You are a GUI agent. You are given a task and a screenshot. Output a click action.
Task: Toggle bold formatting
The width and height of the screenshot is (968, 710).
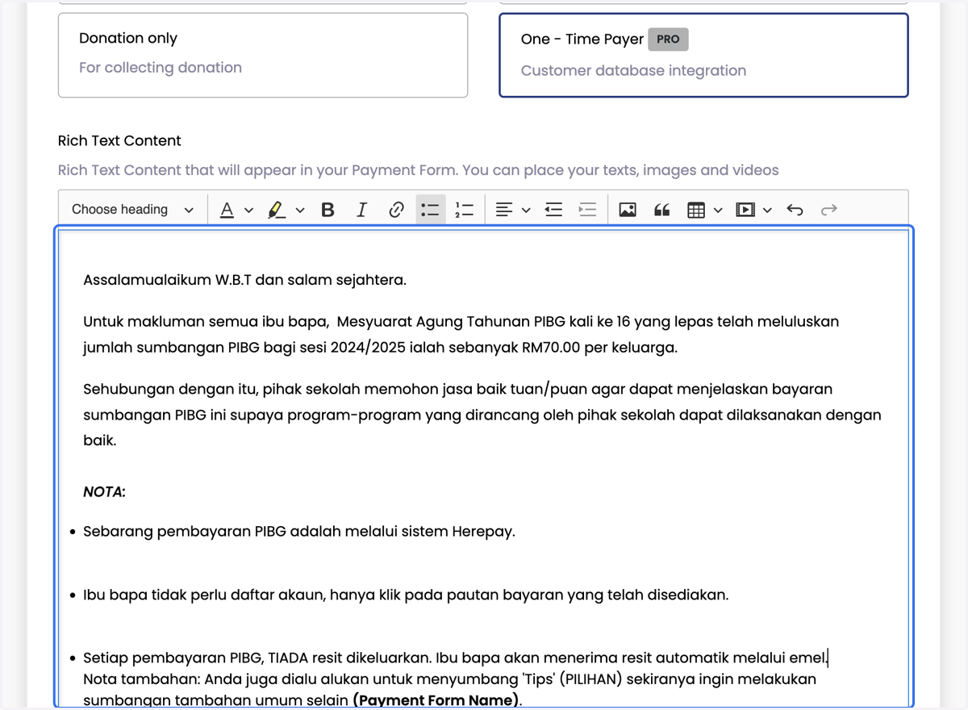[328, 210]
